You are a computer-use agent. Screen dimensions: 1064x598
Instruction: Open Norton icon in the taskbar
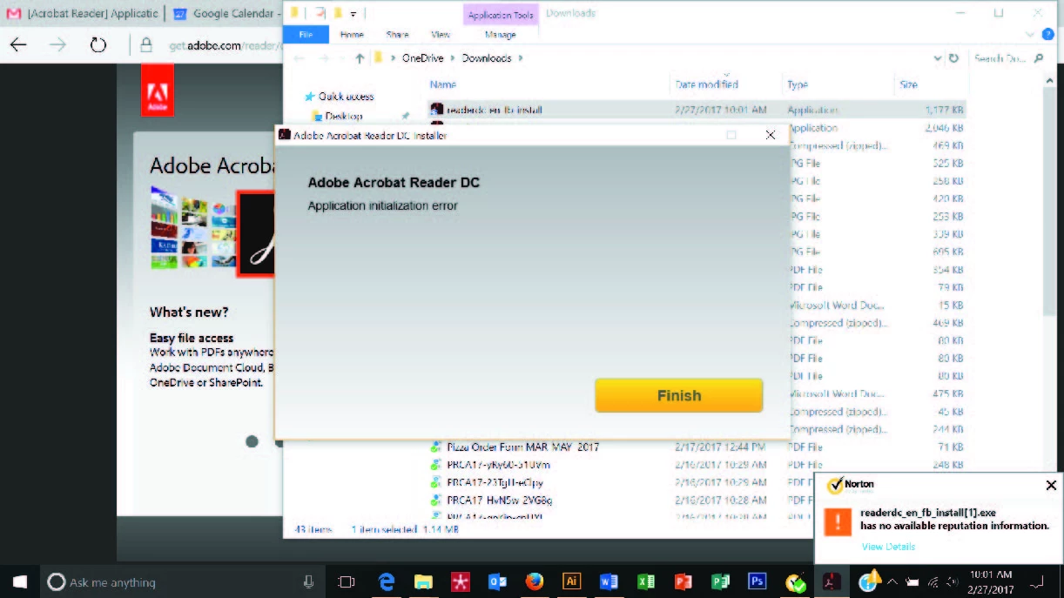795,581
